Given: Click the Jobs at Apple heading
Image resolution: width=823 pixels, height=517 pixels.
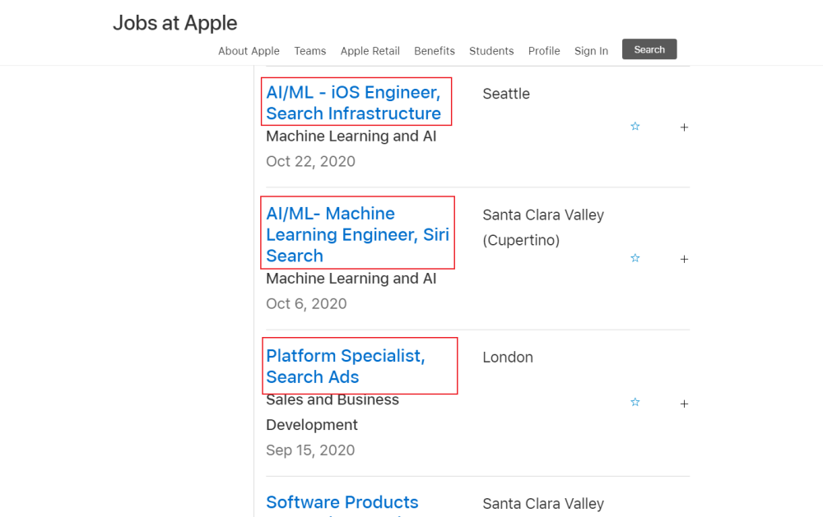Looking at the screenshot, I should [x=175, y=23].
